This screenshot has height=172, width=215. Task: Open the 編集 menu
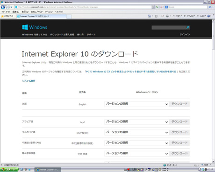pos(15,12)
